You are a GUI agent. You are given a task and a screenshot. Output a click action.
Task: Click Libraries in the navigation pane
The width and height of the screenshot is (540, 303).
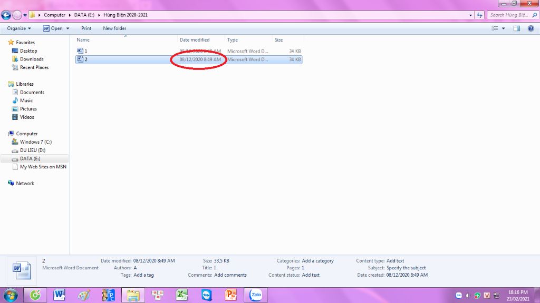25,84
